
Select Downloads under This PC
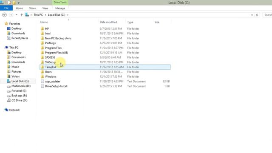click(18, 62)
